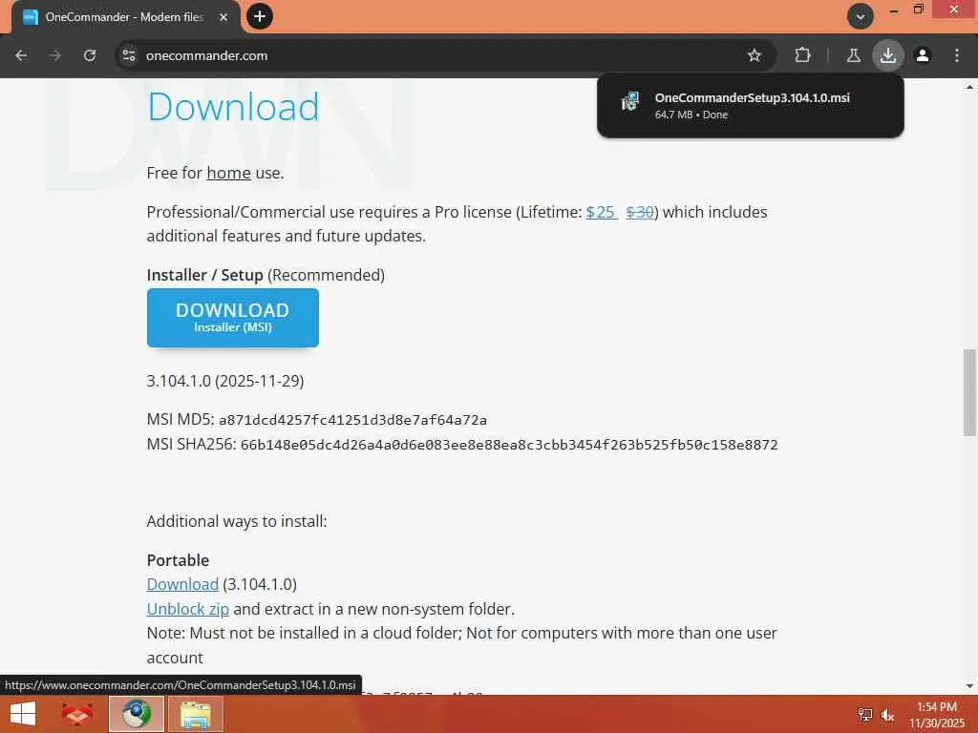This screenshot has width=978, height=733.
Task: Click the forward navigation arrow
Action: [x=54, y=55]
